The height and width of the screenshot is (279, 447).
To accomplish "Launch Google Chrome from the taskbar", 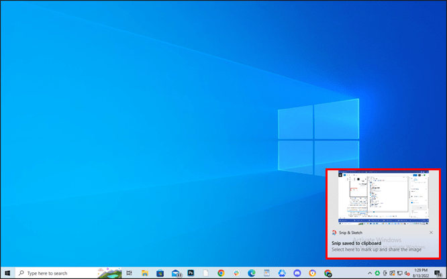I will click(x=221, y=273).
